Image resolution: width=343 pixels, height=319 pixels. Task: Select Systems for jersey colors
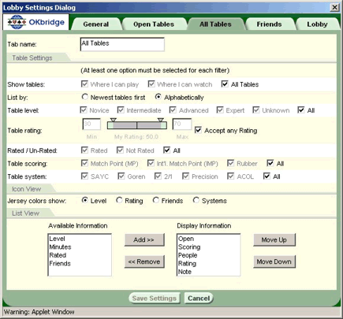click(x=196, y=200)
